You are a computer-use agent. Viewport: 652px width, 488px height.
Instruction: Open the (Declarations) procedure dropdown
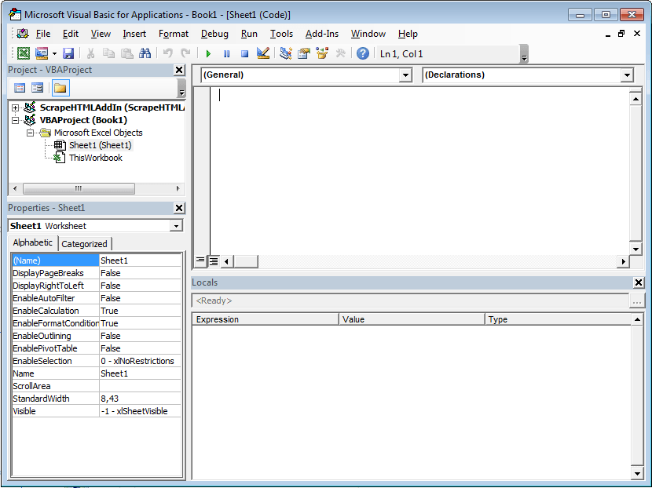[627, 75]
